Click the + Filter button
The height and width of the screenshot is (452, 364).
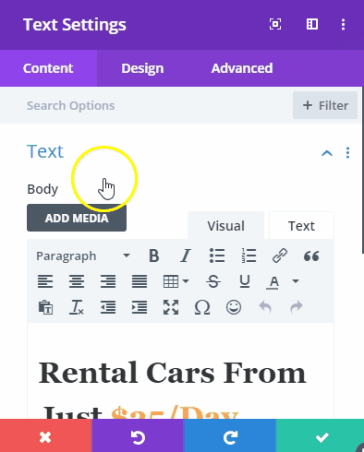[325, 105]
